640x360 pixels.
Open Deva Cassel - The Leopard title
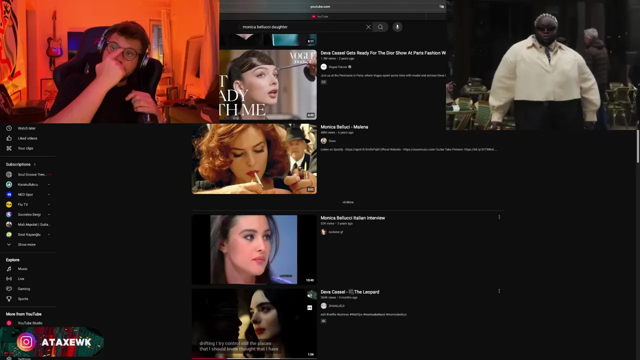coord(350,292)
